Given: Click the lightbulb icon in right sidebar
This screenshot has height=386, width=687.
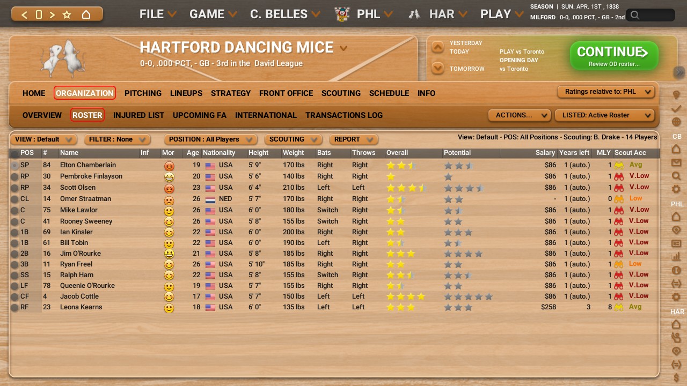Looking at the screenshot, I should click(676, 95).
